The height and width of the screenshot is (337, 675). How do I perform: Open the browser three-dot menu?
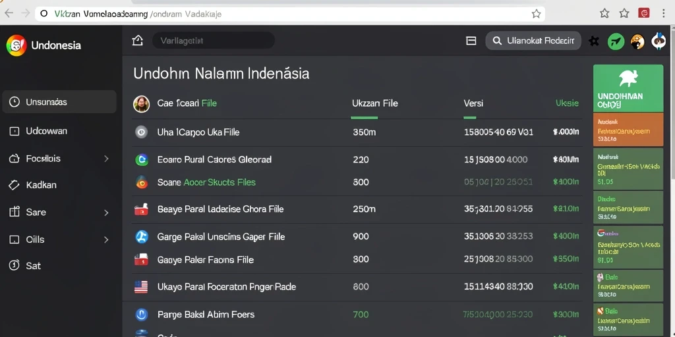point(664,13)
